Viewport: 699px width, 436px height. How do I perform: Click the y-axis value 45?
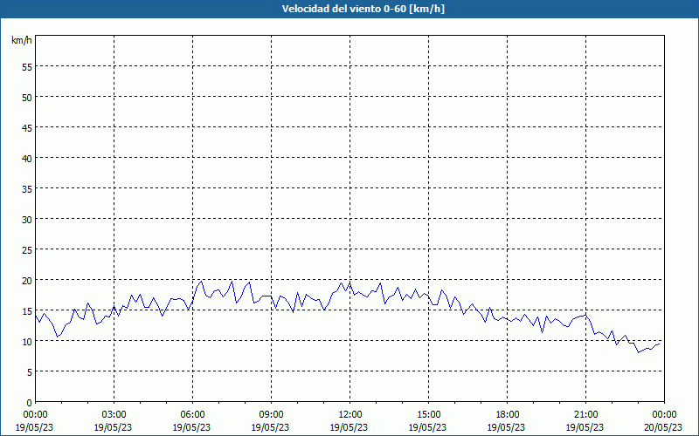click(x=27, y=127)
